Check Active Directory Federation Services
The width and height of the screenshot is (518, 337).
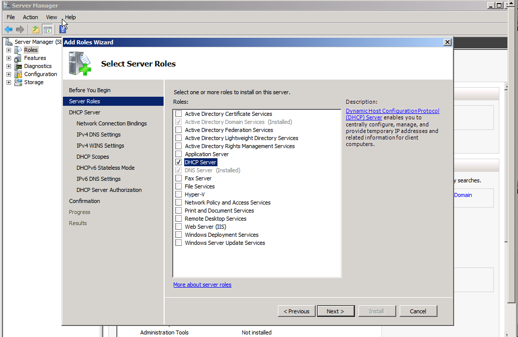pyautogui.click(x=178, y=130)
